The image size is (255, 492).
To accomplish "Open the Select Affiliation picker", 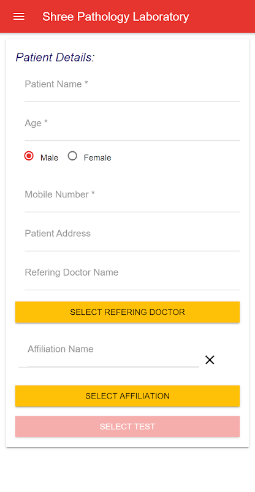I will click(x=128, y=395).
